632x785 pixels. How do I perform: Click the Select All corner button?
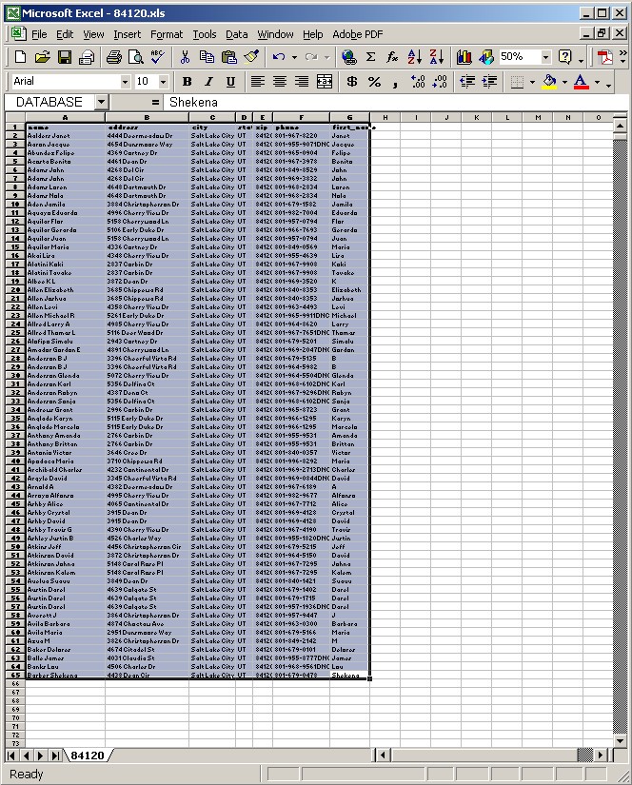[x=15, y=117]
